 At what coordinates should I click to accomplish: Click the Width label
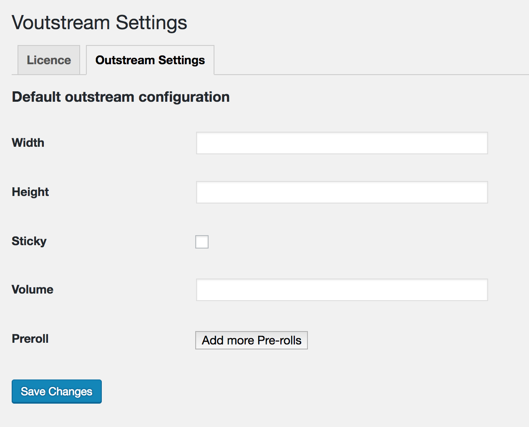point(28,143)
